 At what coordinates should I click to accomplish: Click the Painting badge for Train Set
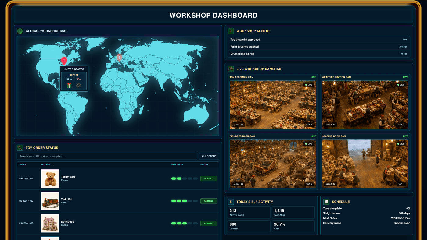(209, 201)
